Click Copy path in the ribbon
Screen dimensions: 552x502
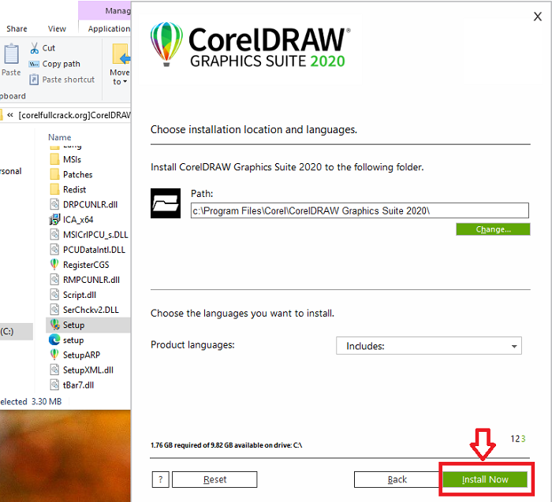tap(61, 64)
